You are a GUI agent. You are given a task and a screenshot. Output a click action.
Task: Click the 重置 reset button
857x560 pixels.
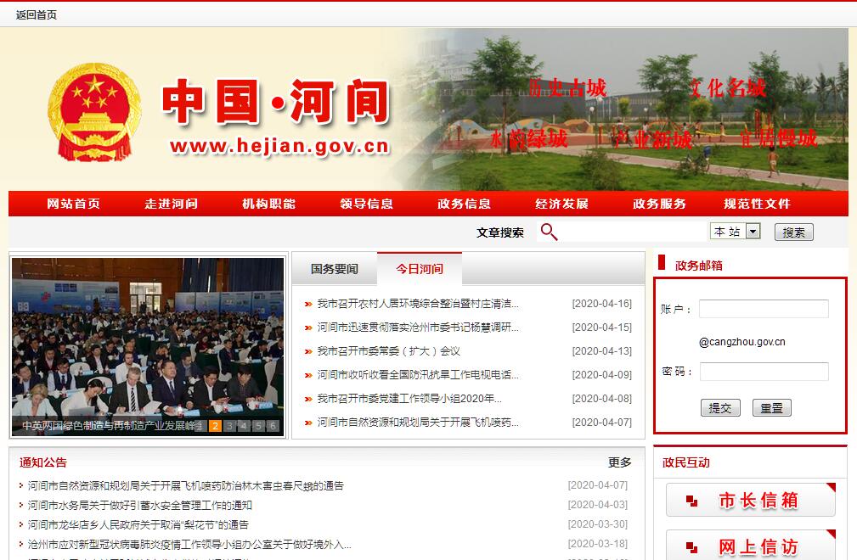click(x=771, y=408)
